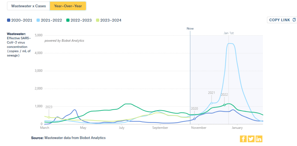
Task: Click the 2020 data point marker
Action: pyautogui.click(x=195, y=119)
